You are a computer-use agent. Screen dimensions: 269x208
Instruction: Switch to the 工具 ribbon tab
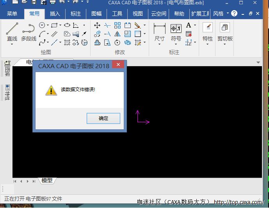pyautogui.click(x=117, y=14)
